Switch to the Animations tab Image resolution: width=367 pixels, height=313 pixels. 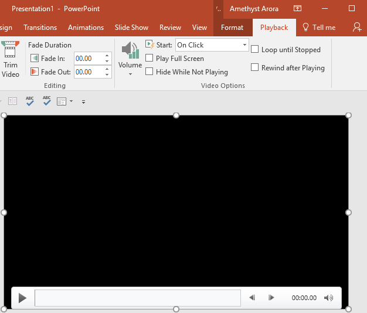click(86, 28)
